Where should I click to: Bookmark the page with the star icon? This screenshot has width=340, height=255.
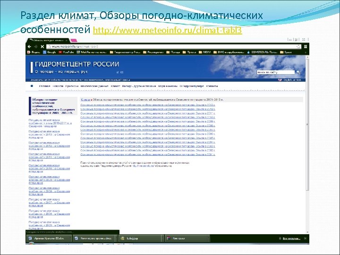pos(298,47)
